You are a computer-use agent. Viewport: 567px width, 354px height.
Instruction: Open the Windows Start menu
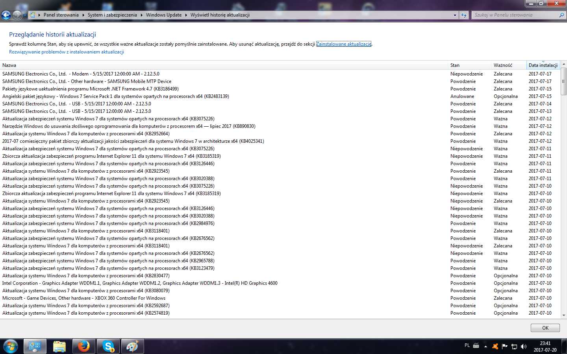click(11, 347)
